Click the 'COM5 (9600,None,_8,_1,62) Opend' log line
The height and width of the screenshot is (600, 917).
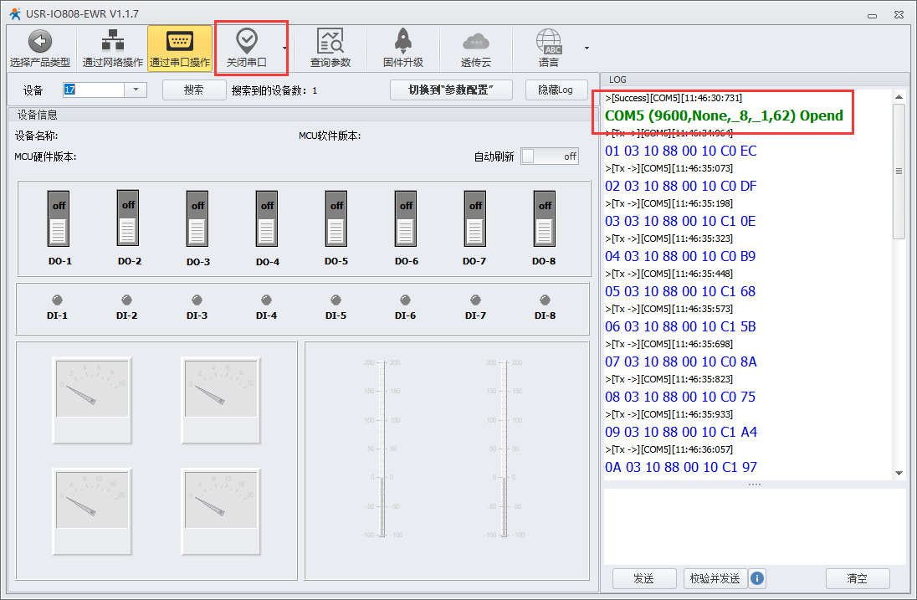(724, 115)
